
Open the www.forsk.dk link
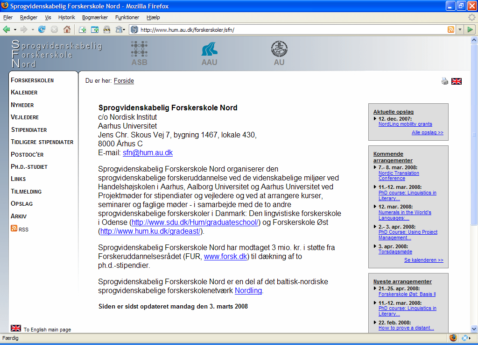(225, 257)
